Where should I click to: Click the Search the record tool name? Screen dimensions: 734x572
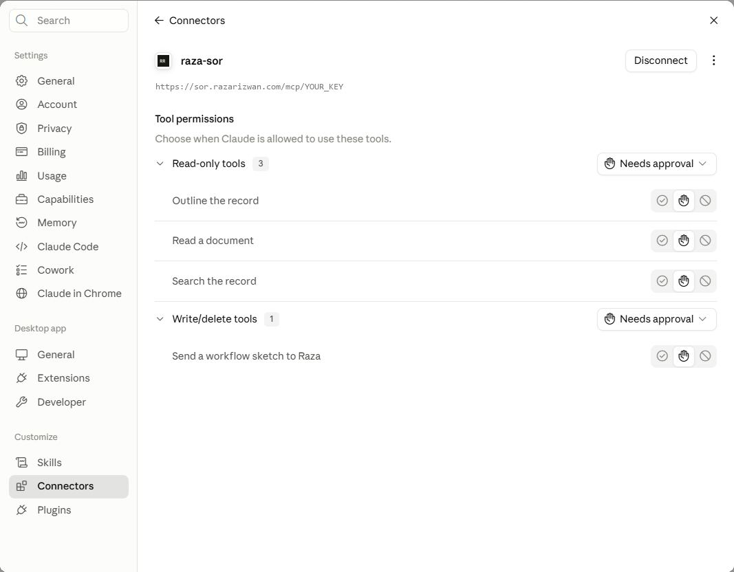point(215,281)
